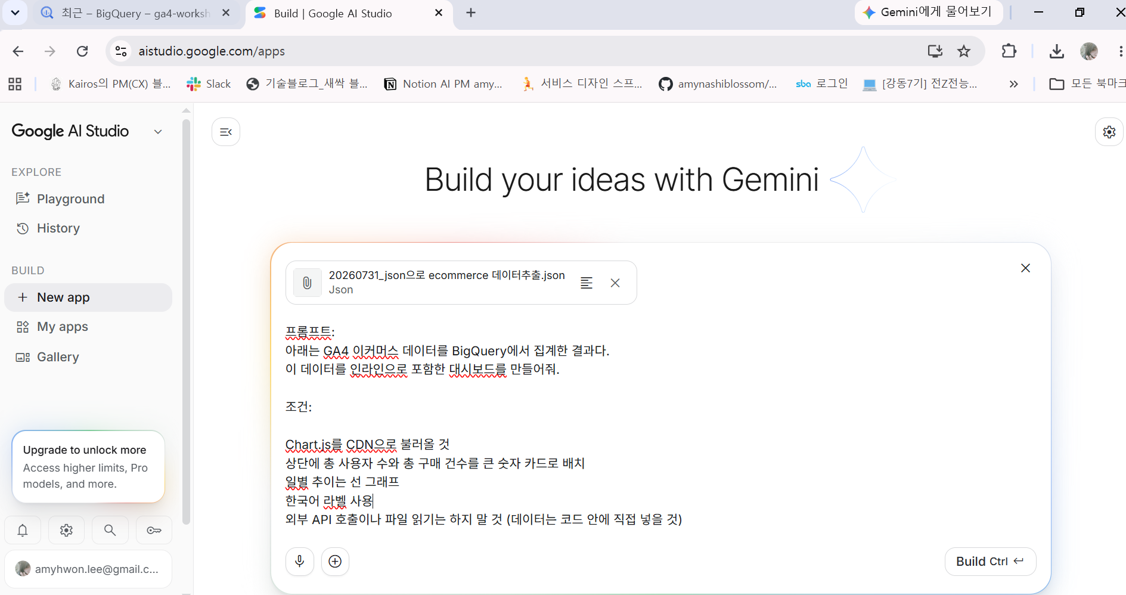Focus the address bar URL

(212, 51)
